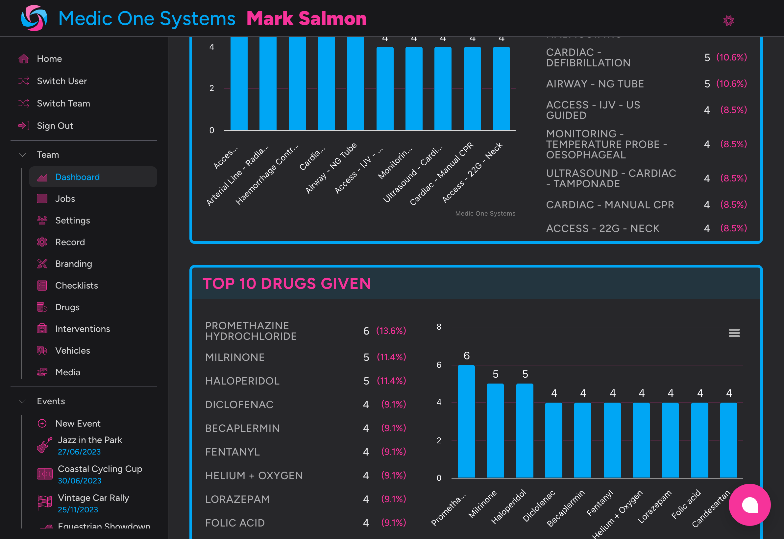The height and width of the screenshot is (539, 784).
Task: Click the Interventions medical kit icon
Action: click(x=42, y=329)
